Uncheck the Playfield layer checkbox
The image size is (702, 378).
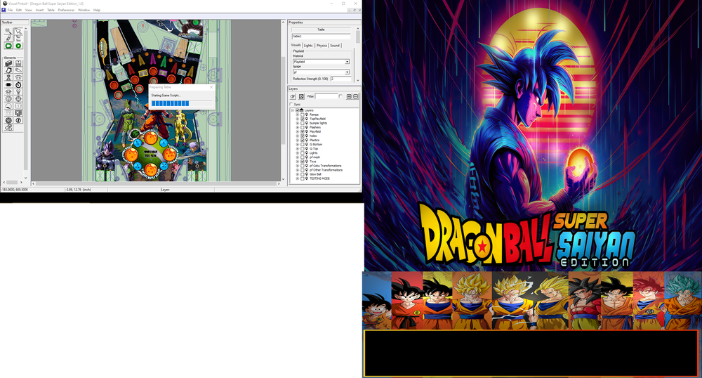pyautogui.click(x=302, y=131)
